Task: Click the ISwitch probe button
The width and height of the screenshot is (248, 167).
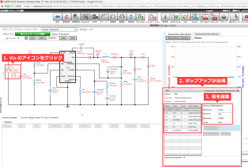Action: 85,126
